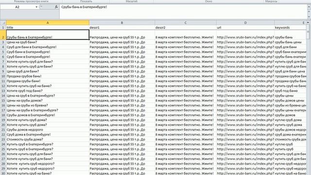Click the 'url' header cell
Screen dimensions: 311x175
(245, 28)
